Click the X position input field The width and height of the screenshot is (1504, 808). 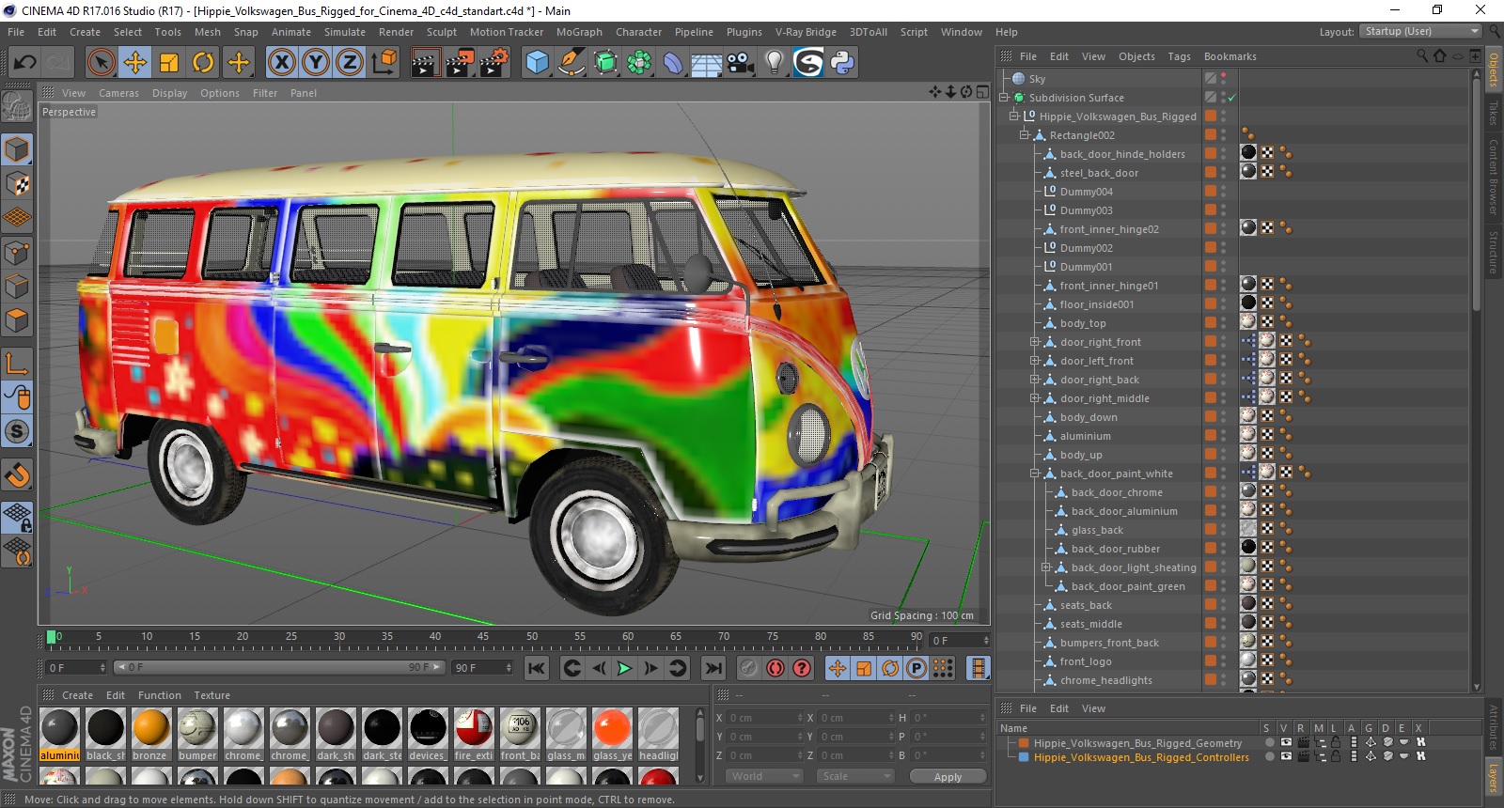(764, 718)
